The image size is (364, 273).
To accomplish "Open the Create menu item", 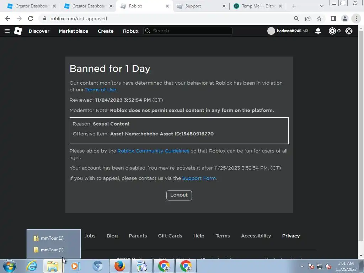I will coord(105,31).
